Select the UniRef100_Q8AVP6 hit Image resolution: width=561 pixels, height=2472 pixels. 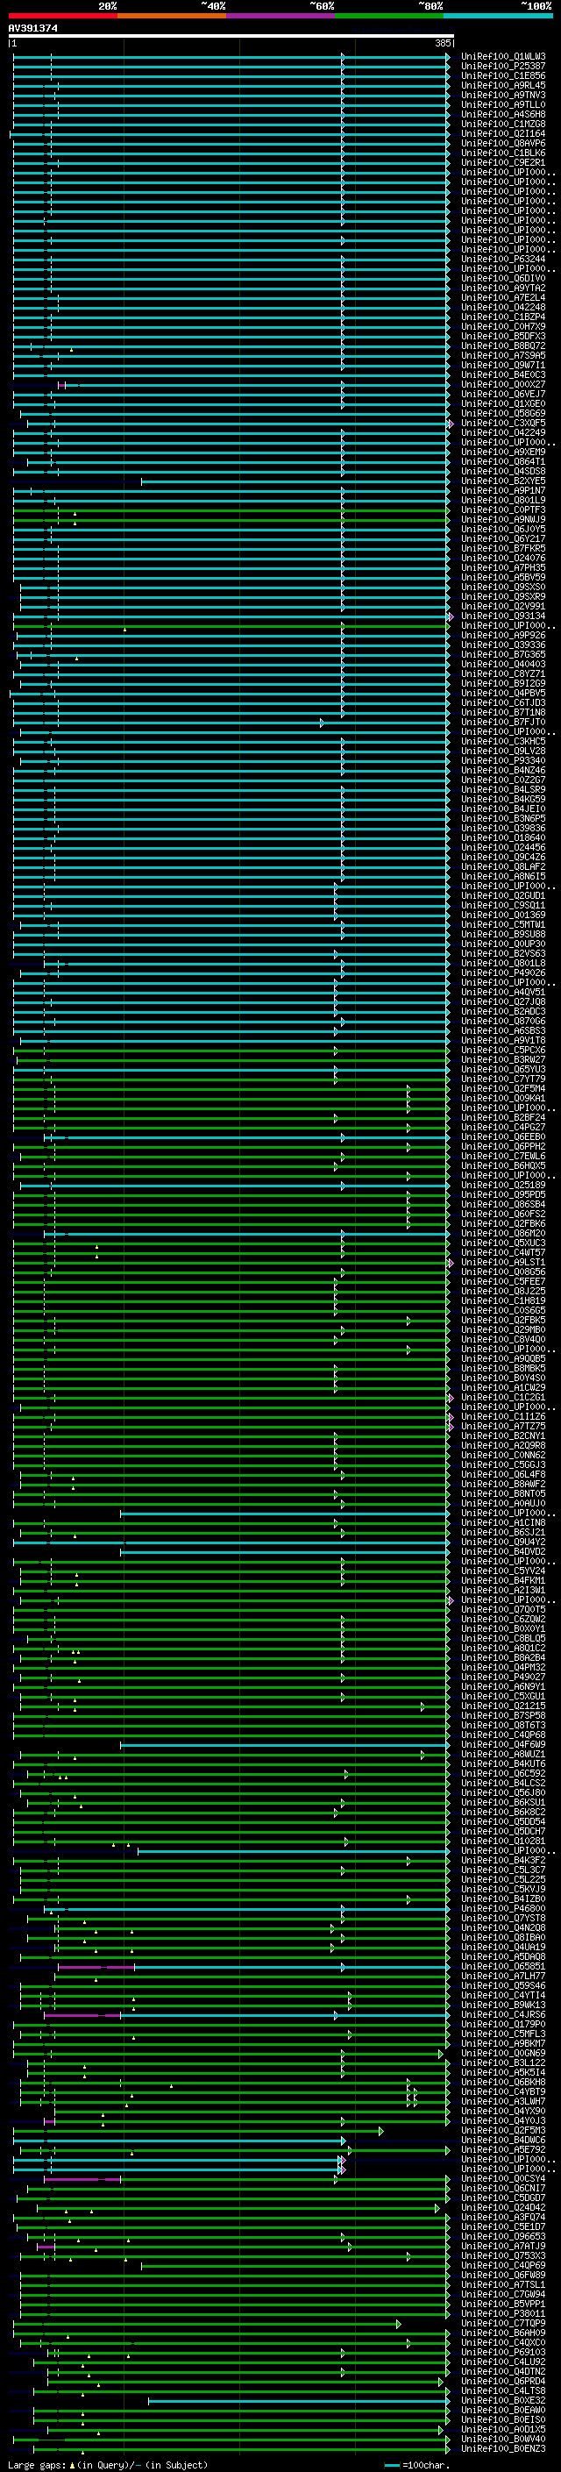(503, 143)
